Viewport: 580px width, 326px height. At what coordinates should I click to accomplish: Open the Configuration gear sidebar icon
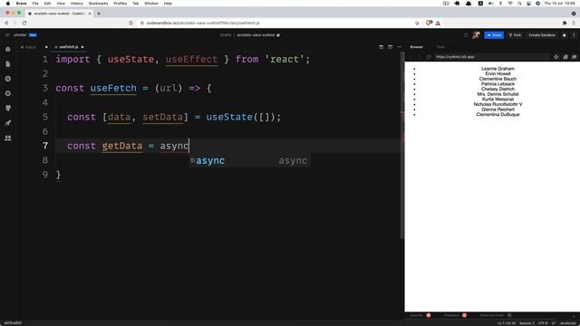(8, 93)
